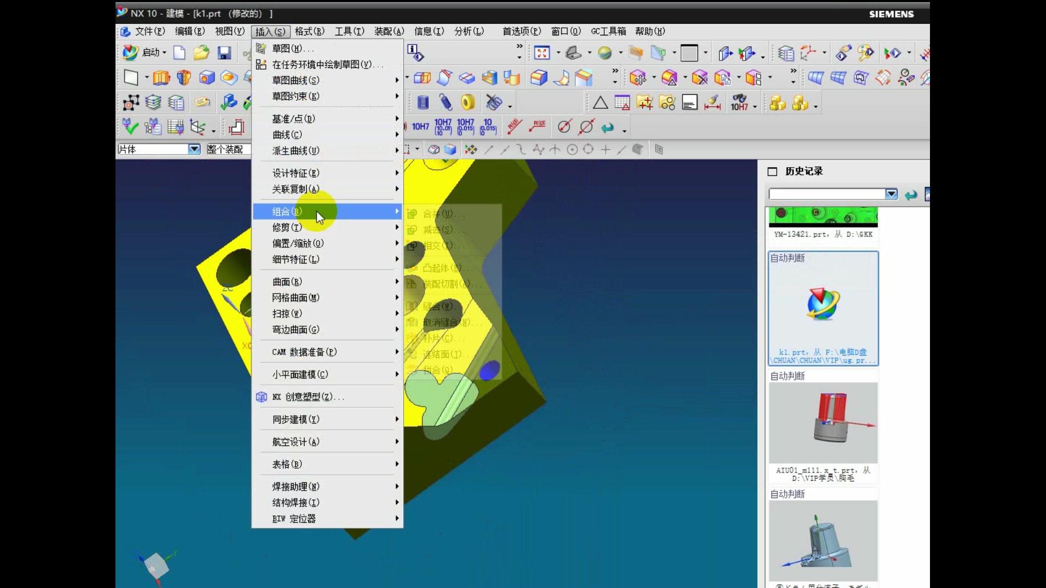
Task: Toggle the 历史记录 panel checkbox
Action: [772, 171]
